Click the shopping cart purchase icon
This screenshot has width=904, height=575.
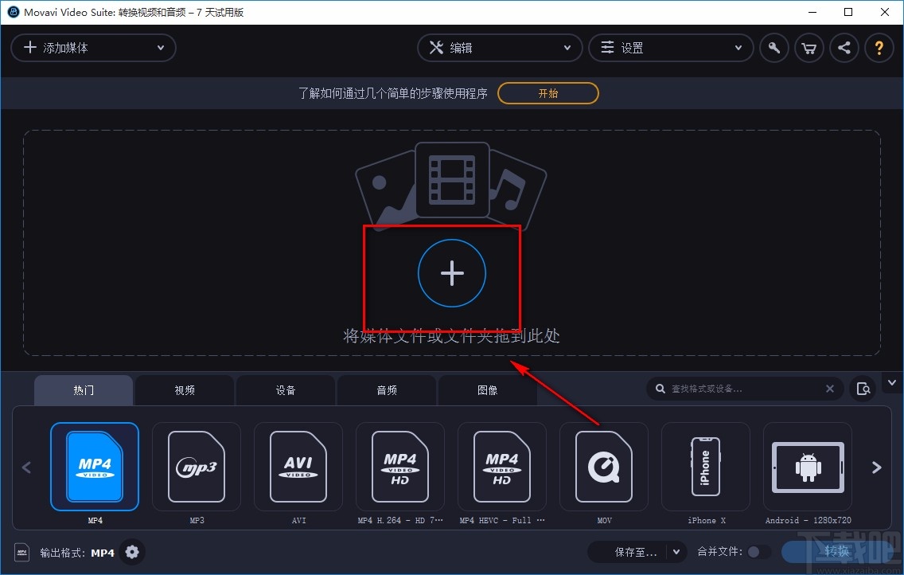pos(809,48)
